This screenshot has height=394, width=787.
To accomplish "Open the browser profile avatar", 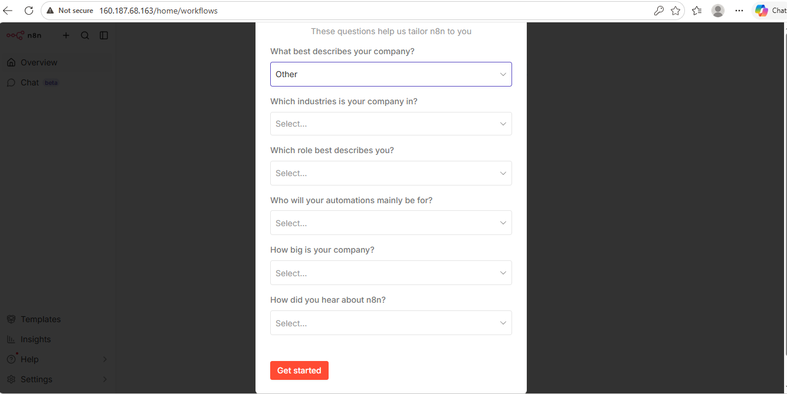I will pos(717,11).
